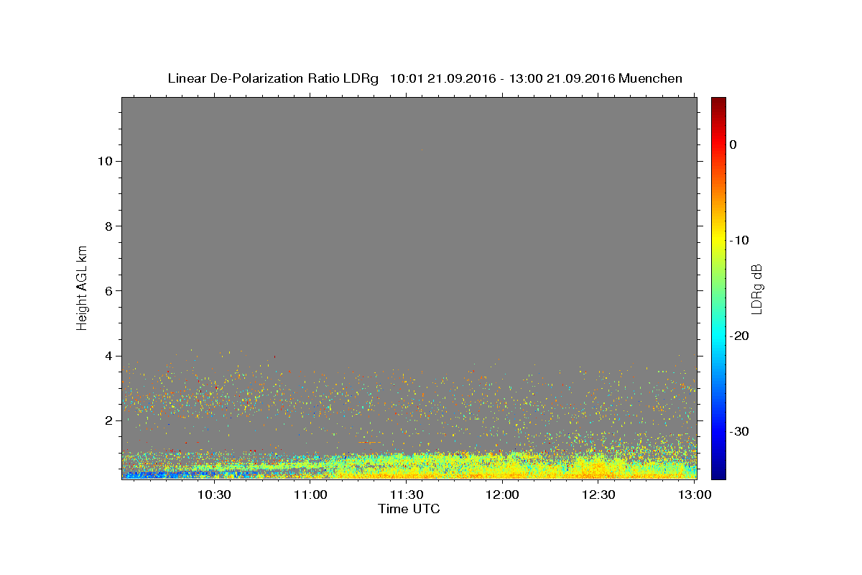Click the 13:00 time tick label
This screenshot has height=575, width=862.
(694, 494)
